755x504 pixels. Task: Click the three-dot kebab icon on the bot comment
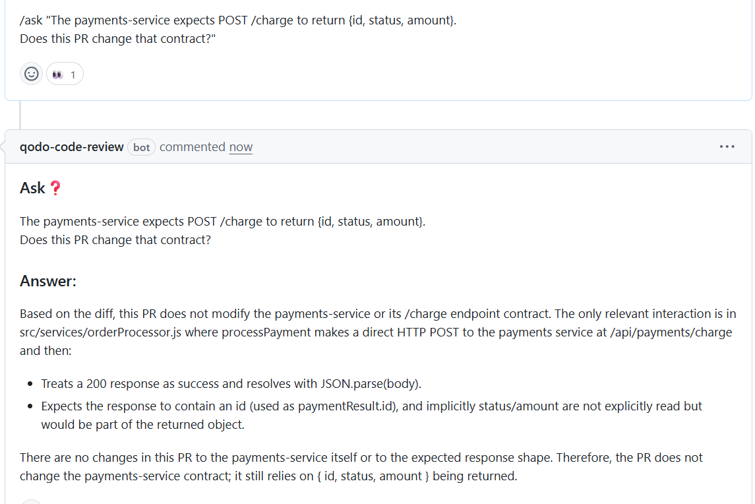pyautogui.click(x=727, y=146)
